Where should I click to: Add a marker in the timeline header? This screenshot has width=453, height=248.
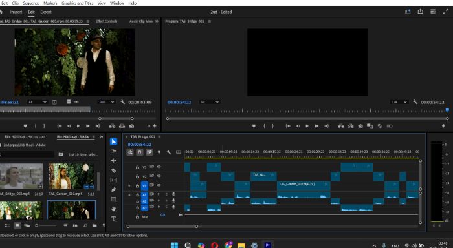click(x=159, y=152)
